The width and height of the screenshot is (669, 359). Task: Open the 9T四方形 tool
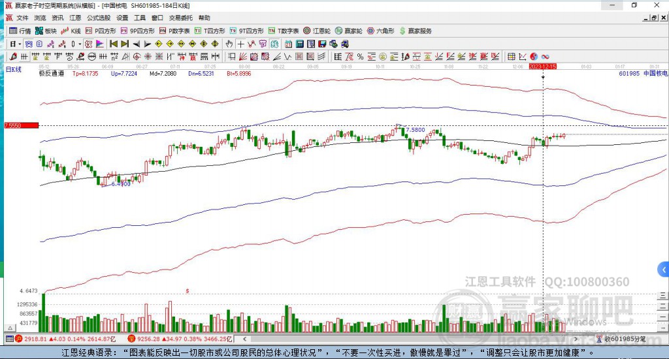(x=246, y=31)
